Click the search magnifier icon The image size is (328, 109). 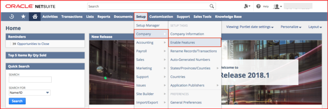[x=212, y=6]
